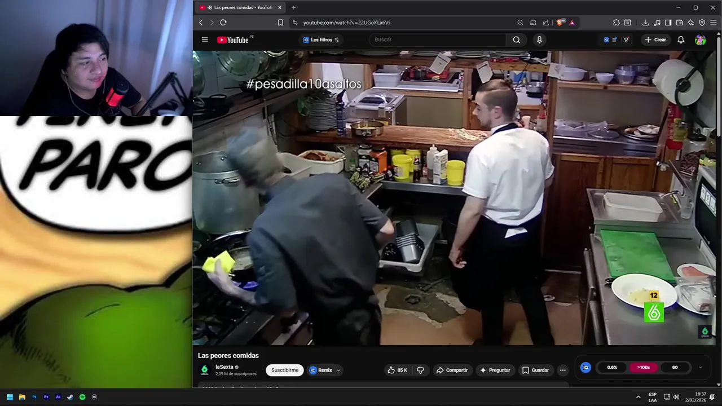This screenshot has height=406, width=722.
Task: Open media control music note icon
Action: coord(657,23)
